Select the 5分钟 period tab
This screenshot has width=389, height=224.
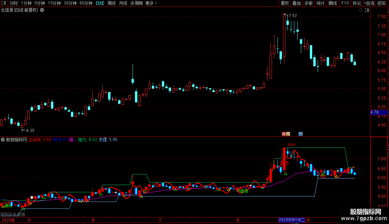pyautogui.click(x=40, y=3)
